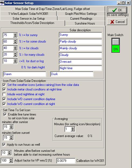
Task: Uncheck Apply to sun hours as well
Action: [x=4, y=145]
